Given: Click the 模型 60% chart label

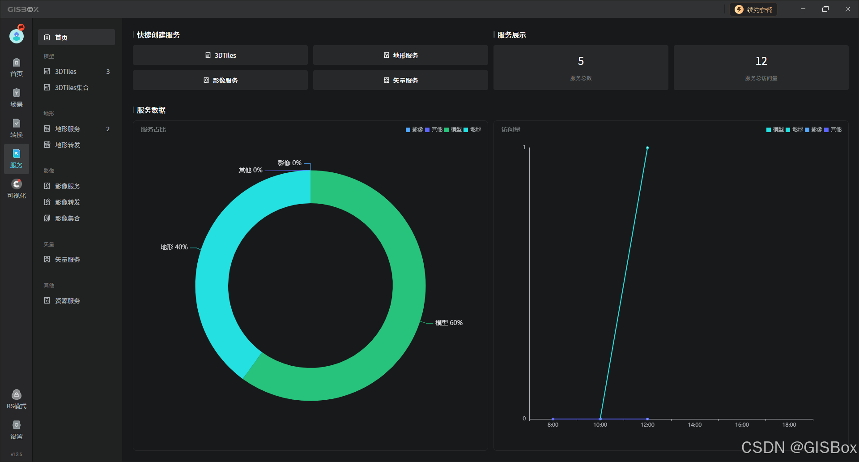Looking at the screenshot, I should [x=449, y=323].
